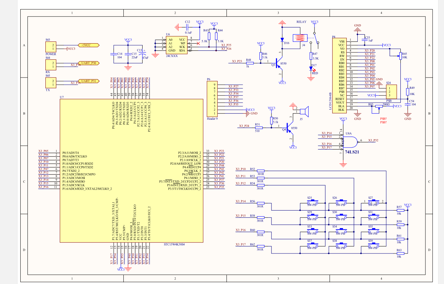Click the UART_P30 port label

tap(89, 63)
